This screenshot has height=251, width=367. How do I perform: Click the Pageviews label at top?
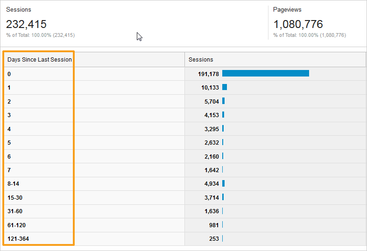[x=287, y=10]
